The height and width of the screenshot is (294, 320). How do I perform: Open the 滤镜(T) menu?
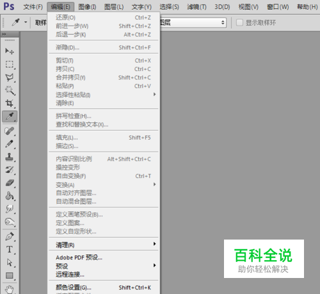(x=196, y=7)
